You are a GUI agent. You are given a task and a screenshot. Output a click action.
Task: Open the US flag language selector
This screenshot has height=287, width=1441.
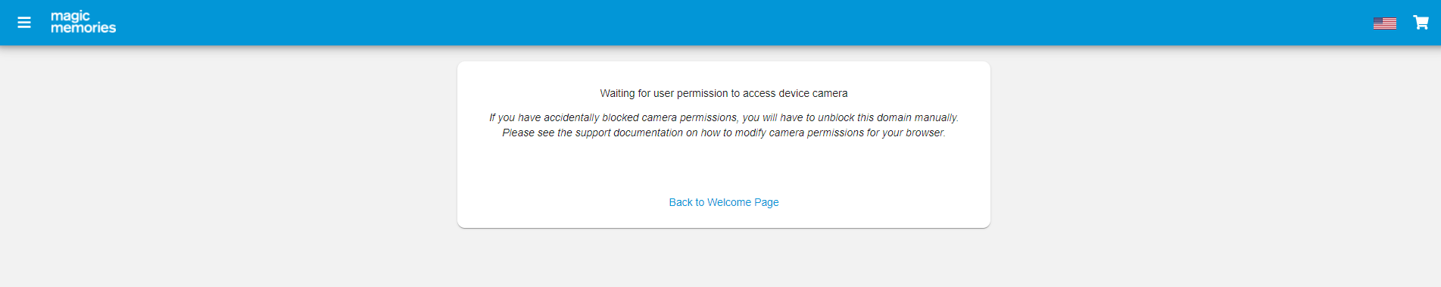point(1384,23)
